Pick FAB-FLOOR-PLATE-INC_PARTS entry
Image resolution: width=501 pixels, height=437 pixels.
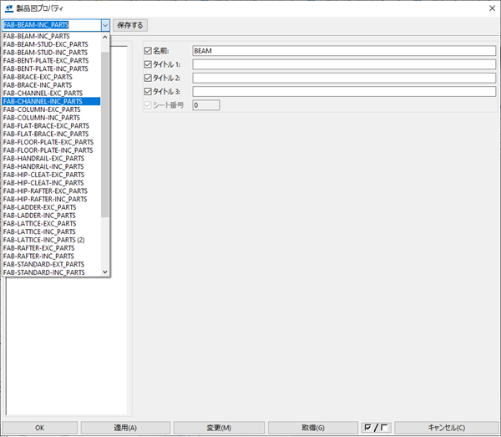52,150
